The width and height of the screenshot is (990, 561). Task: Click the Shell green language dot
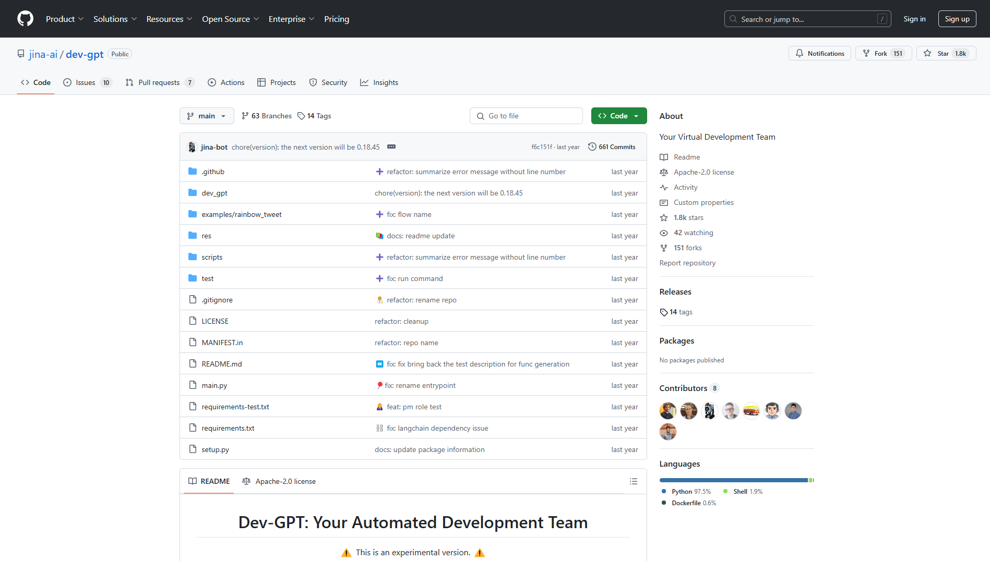(x=725, y=491)
